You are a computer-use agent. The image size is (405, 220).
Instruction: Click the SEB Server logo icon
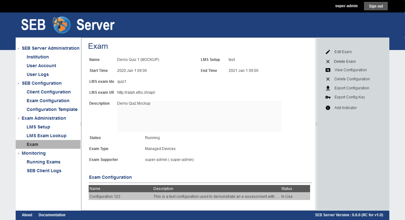[x=61, y=25]
